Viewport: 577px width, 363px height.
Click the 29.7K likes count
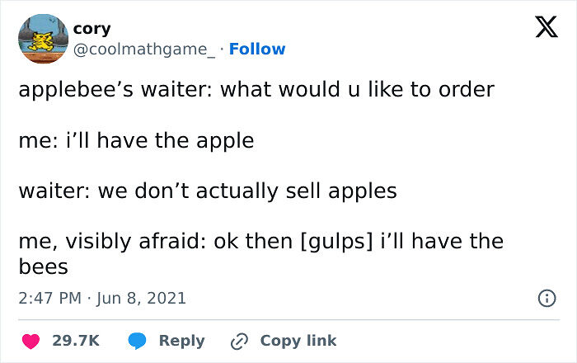tap(76, 340)
